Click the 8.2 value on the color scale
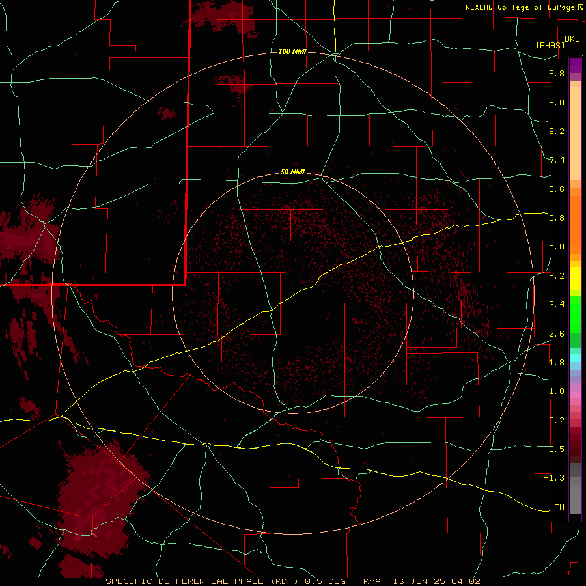Image resolution: width=586 pixels, height=586 pixels. (x=557, y=131)
